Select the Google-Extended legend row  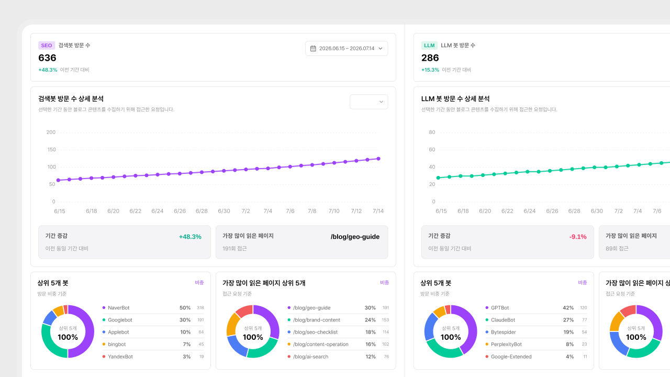click(x=536, y=357)
